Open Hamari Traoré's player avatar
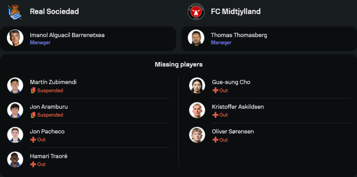Viewport: 357px width, 177px height. (x=15, y=160)
